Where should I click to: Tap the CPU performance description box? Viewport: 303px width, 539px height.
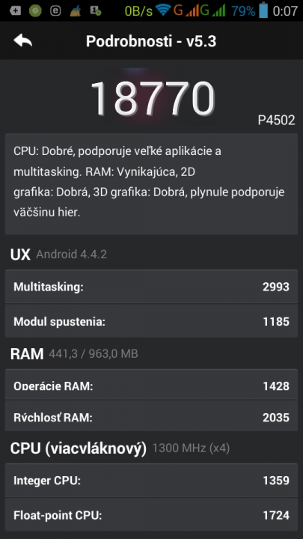(x=151, y=184)
